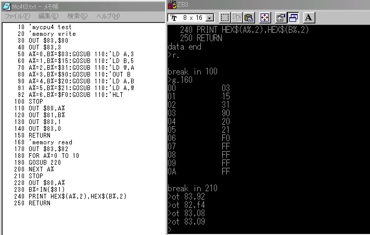Click line '190 GOSUB 220' in Notepad
Image resolution: width=370 pixels, height=235 pixels.
(x=37, y=163)
